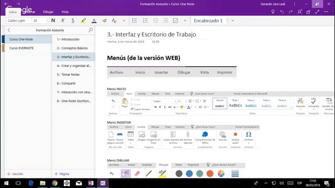
Task: Launch Google Chrome from the taskbar
Action: point(54,183)
